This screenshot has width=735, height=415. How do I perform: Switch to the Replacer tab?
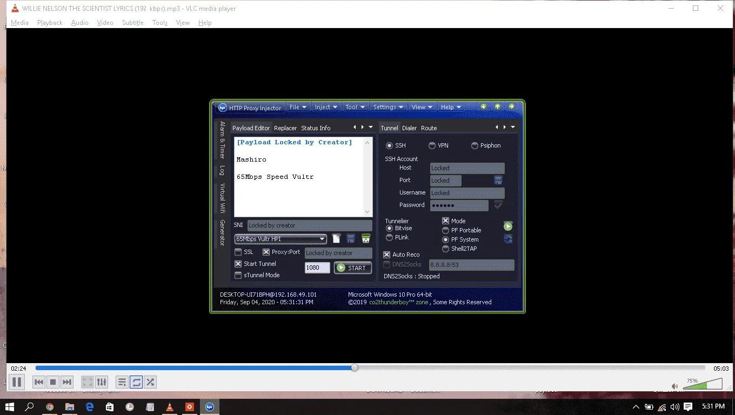pyautogui.click(x=285, y=128)
